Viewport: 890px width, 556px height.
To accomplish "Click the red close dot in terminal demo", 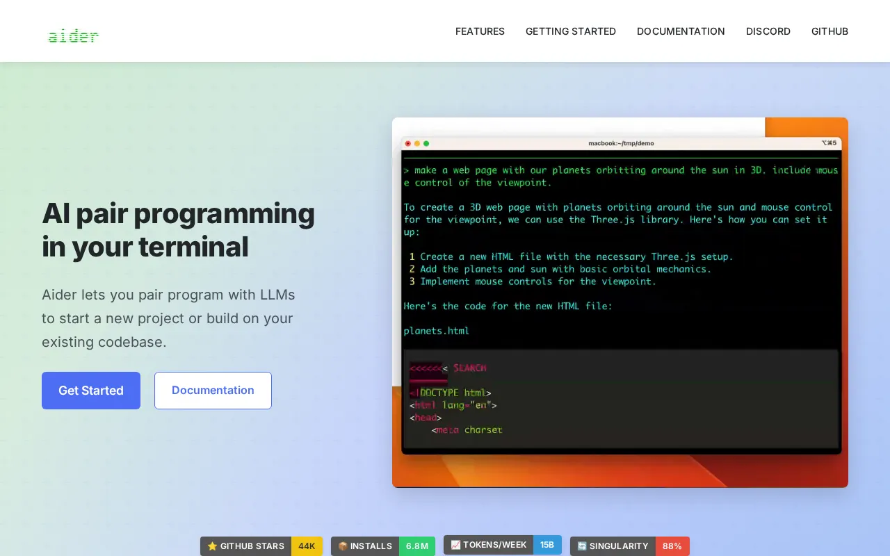I will click(408, 143).
